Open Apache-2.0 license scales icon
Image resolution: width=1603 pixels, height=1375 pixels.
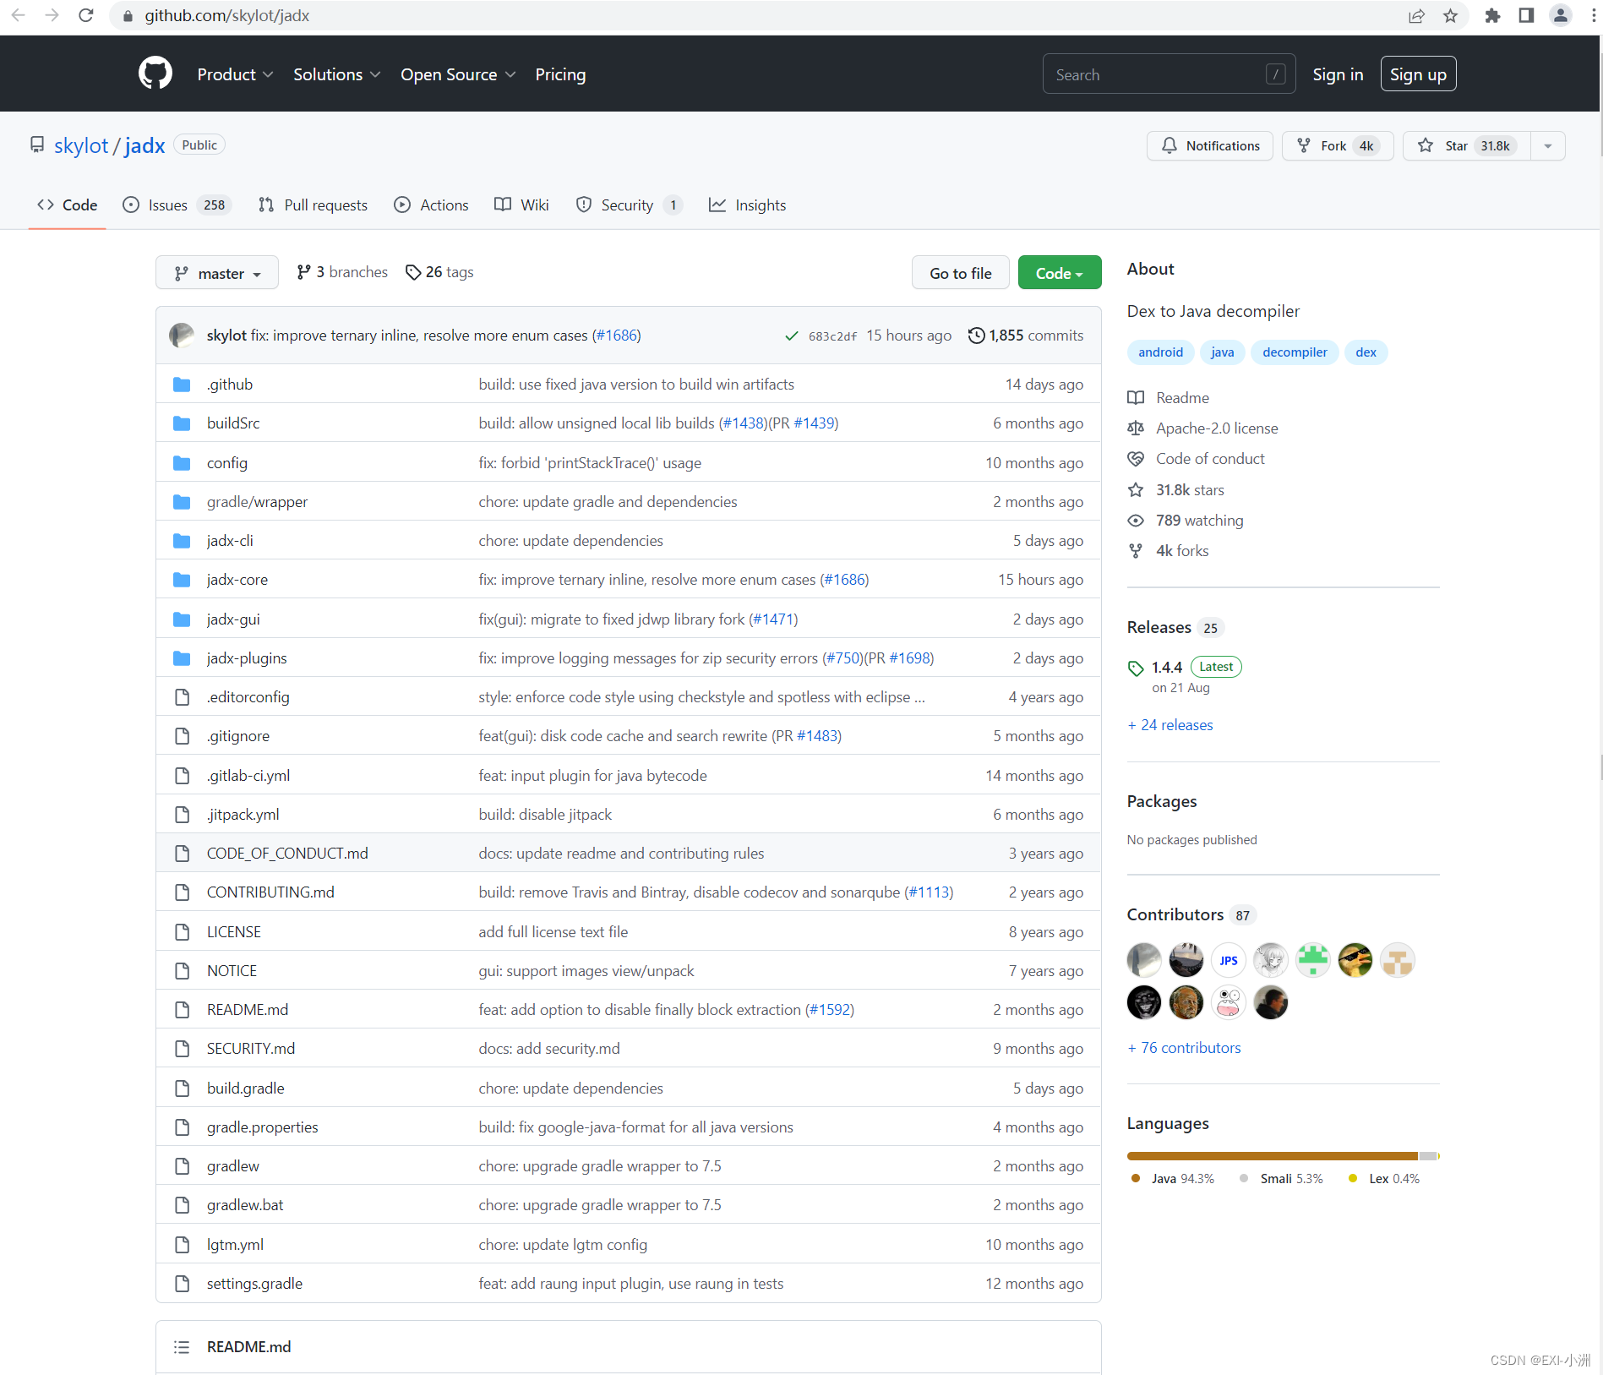1136,428
